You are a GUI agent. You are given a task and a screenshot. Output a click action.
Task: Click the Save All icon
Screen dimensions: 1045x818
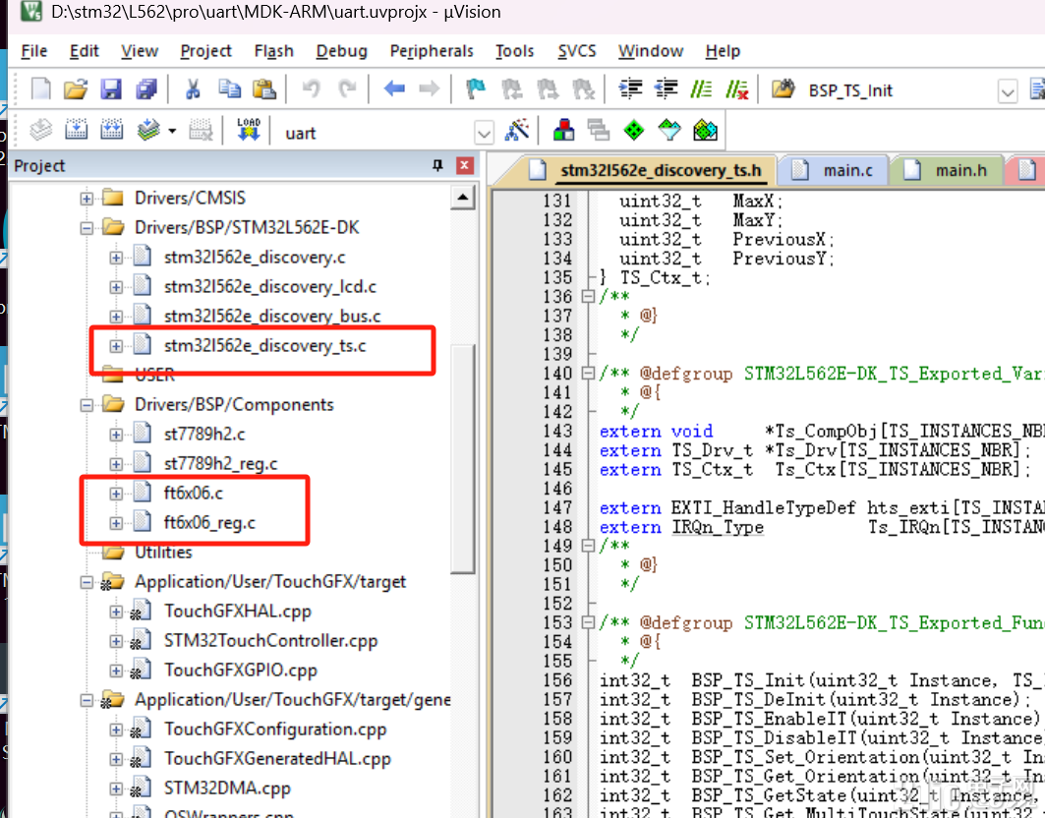pos(146,89)
